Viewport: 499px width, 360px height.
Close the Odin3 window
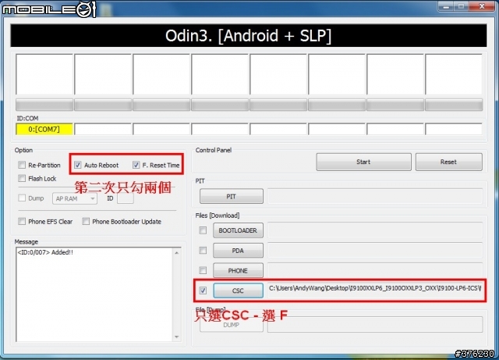(482, 6)
